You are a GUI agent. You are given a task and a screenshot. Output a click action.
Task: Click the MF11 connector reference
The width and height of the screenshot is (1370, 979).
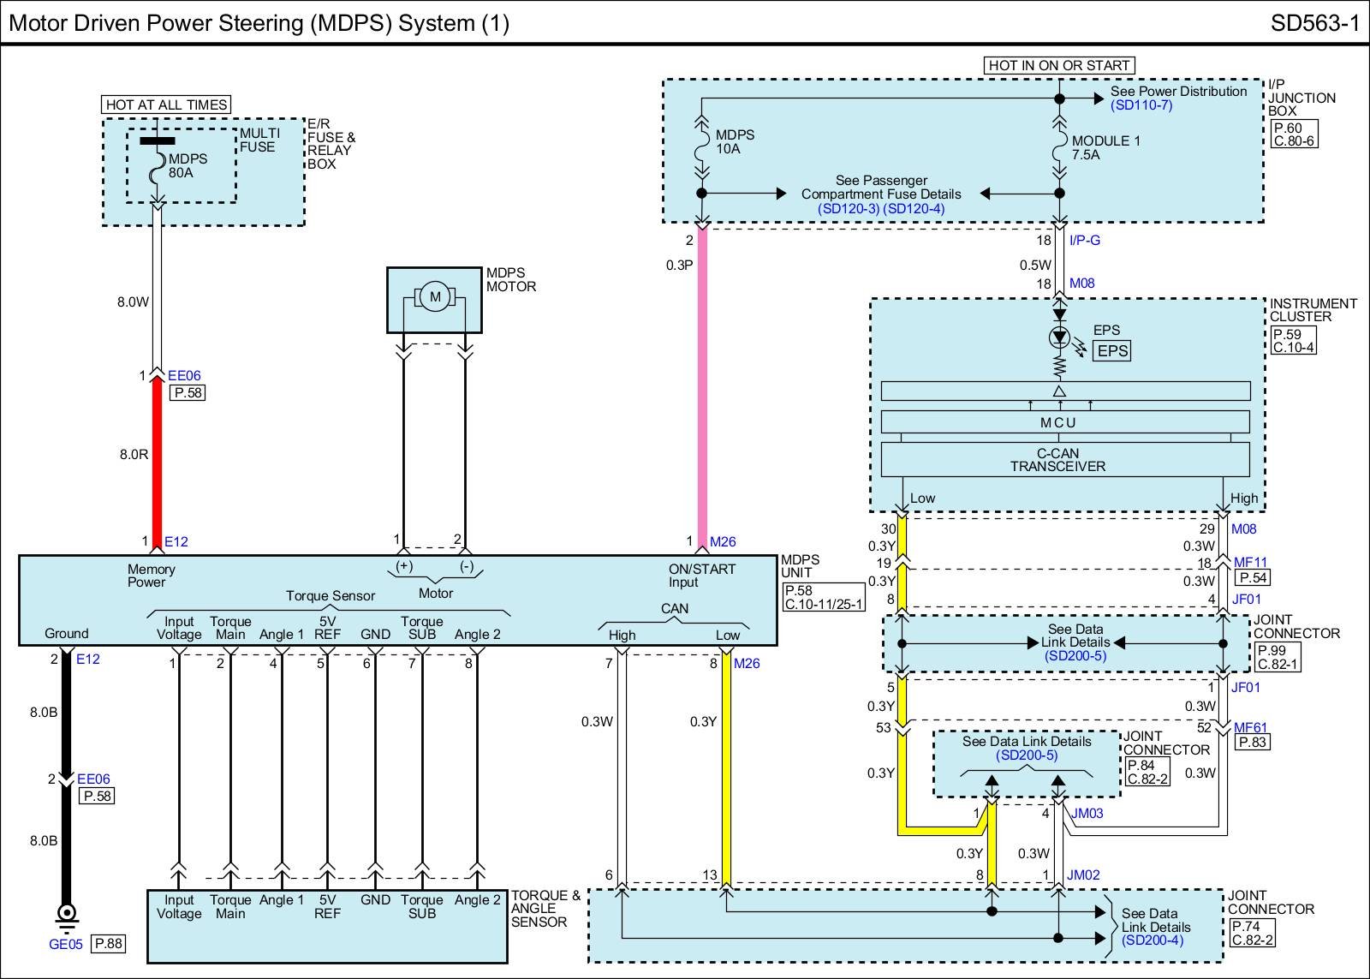pyautogui.click(x=1250, y=563)
